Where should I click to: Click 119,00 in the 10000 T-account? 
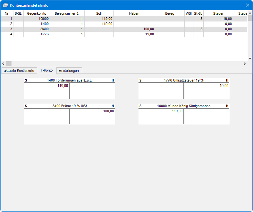tap(177, 111)
